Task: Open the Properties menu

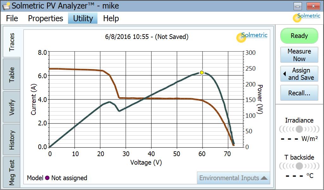Action: 46,18
